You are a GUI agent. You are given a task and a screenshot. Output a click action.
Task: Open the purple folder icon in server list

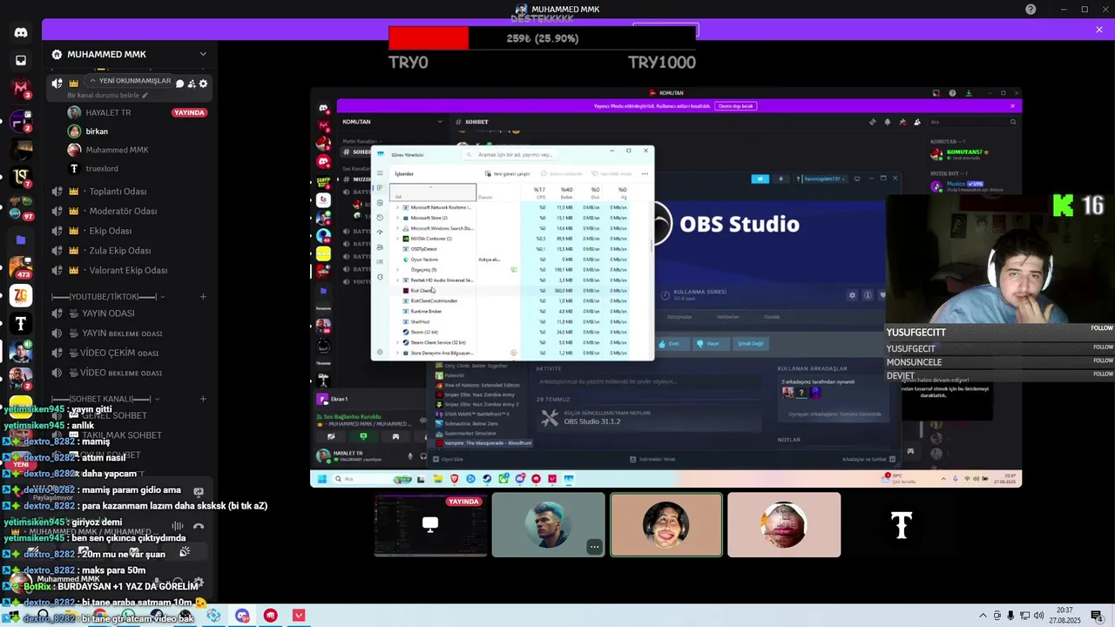[x=21, y=239]
